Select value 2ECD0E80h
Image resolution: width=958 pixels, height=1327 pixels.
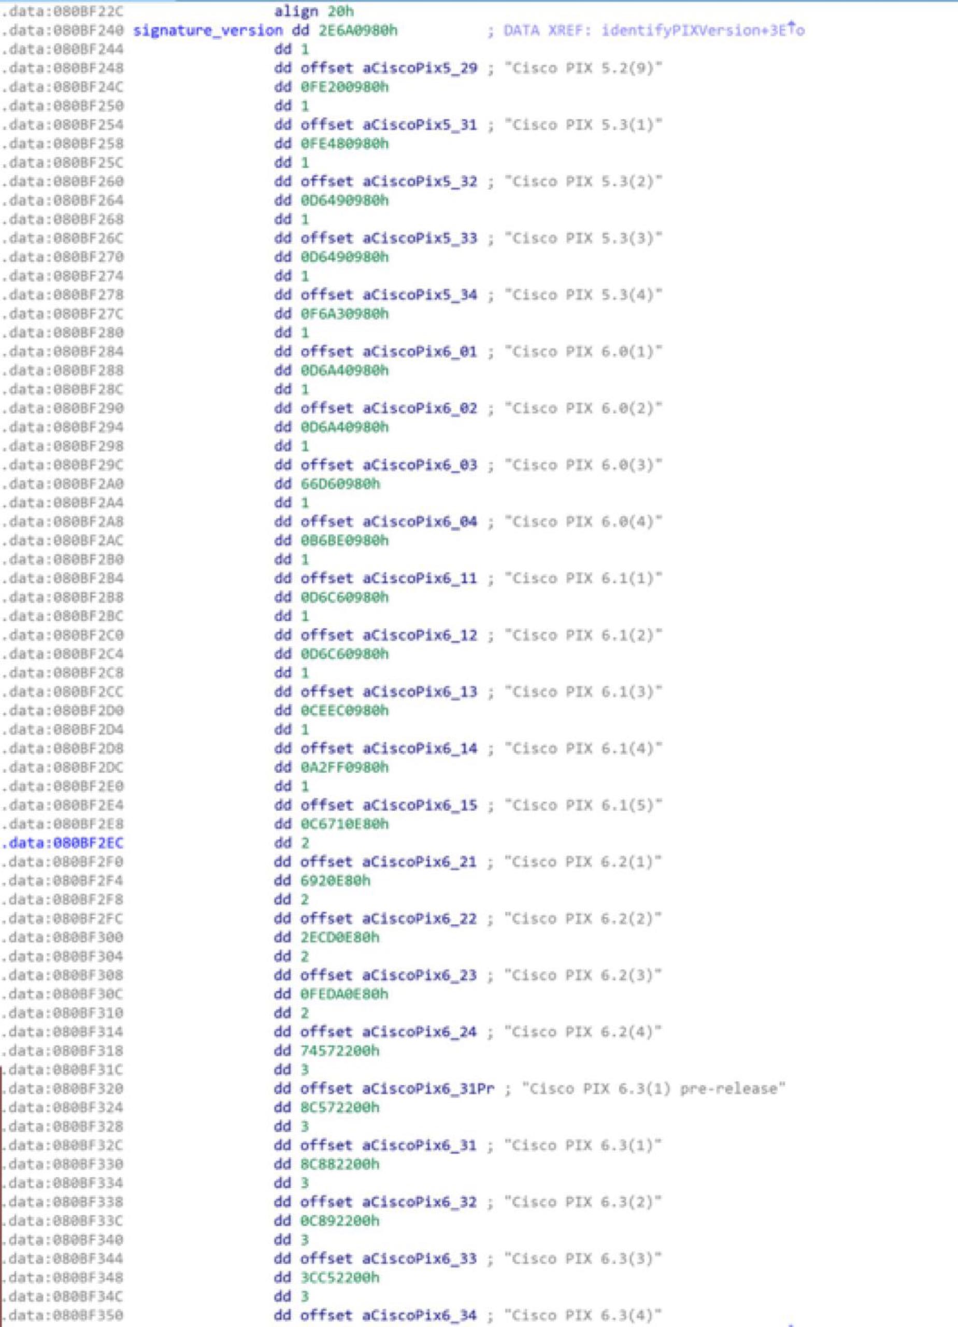point(340,937)
